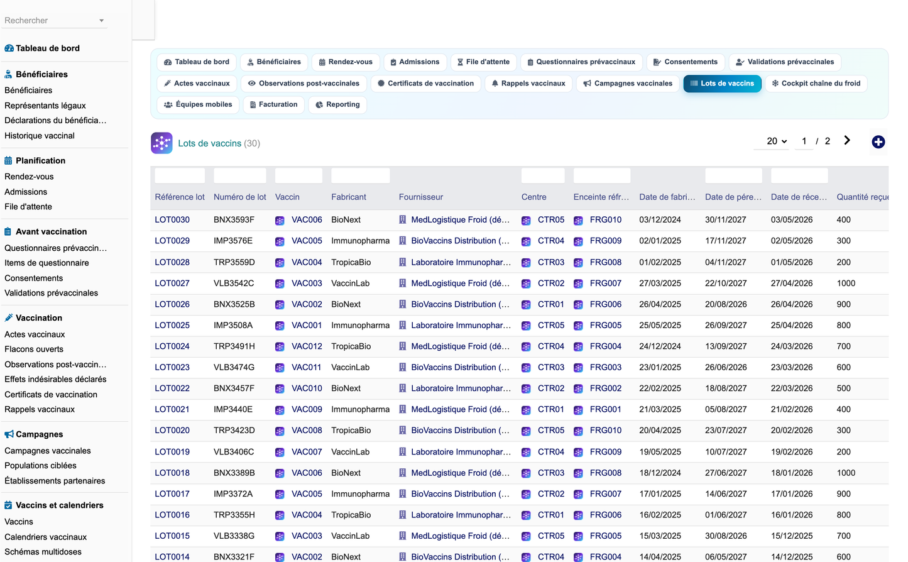Click the vaccine icon beside VAC002 in LOT0026
The height and width of the screenshot is (562, 908).
[x=280, y=305]
